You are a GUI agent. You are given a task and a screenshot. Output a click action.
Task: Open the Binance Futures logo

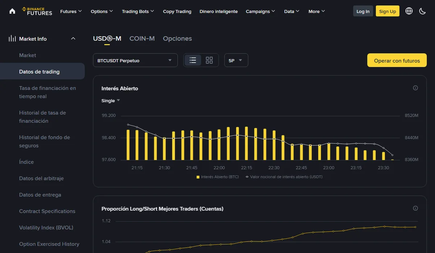click(37, 11)
